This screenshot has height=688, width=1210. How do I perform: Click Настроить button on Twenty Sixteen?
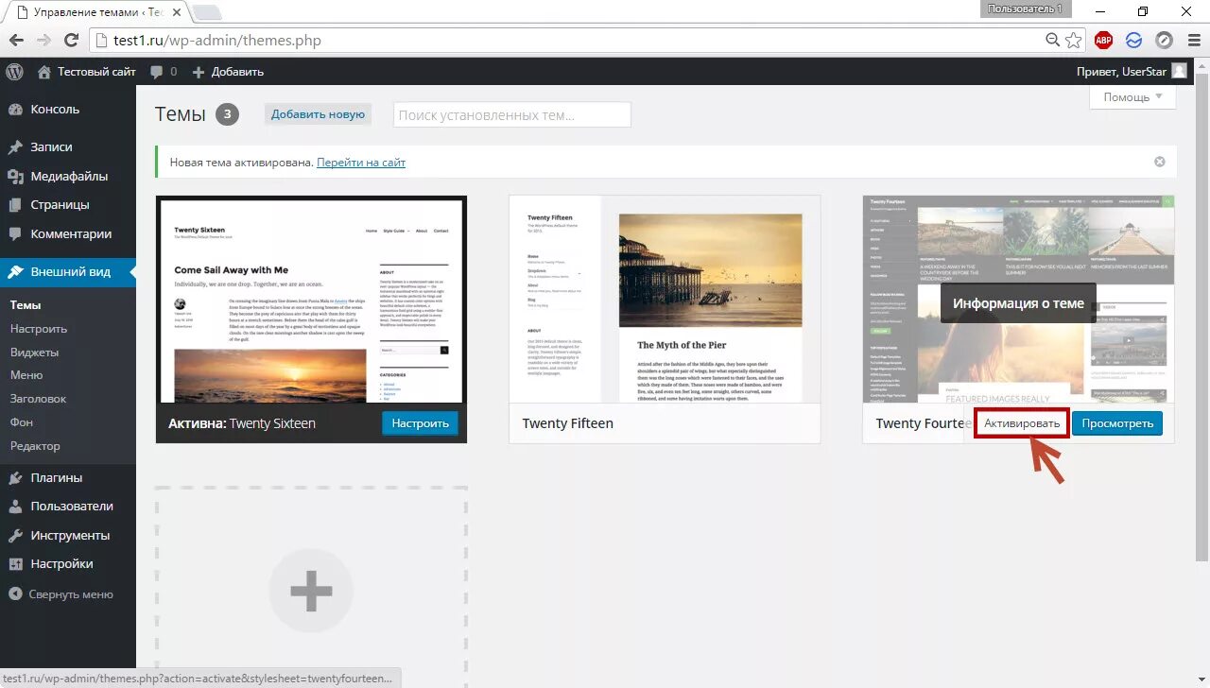coord(420,423)
